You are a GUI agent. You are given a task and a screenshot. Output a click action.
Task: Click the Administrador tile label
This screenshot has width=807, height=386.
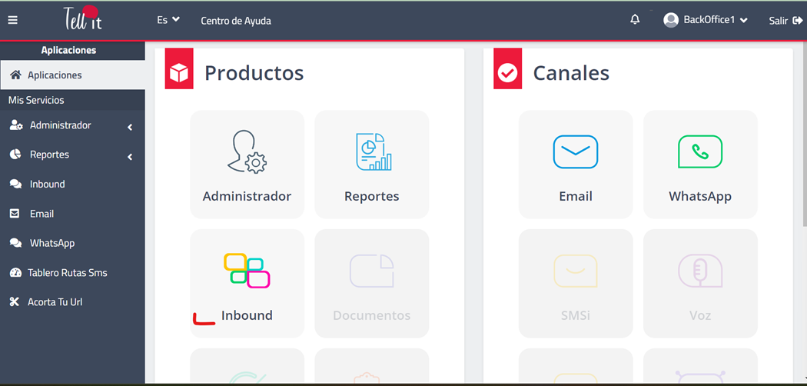(247, 197)
